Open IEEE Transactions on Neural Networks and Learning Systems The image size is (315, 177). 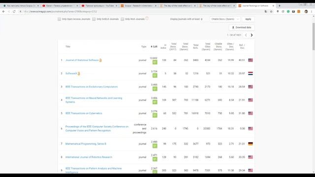(94, 100)
